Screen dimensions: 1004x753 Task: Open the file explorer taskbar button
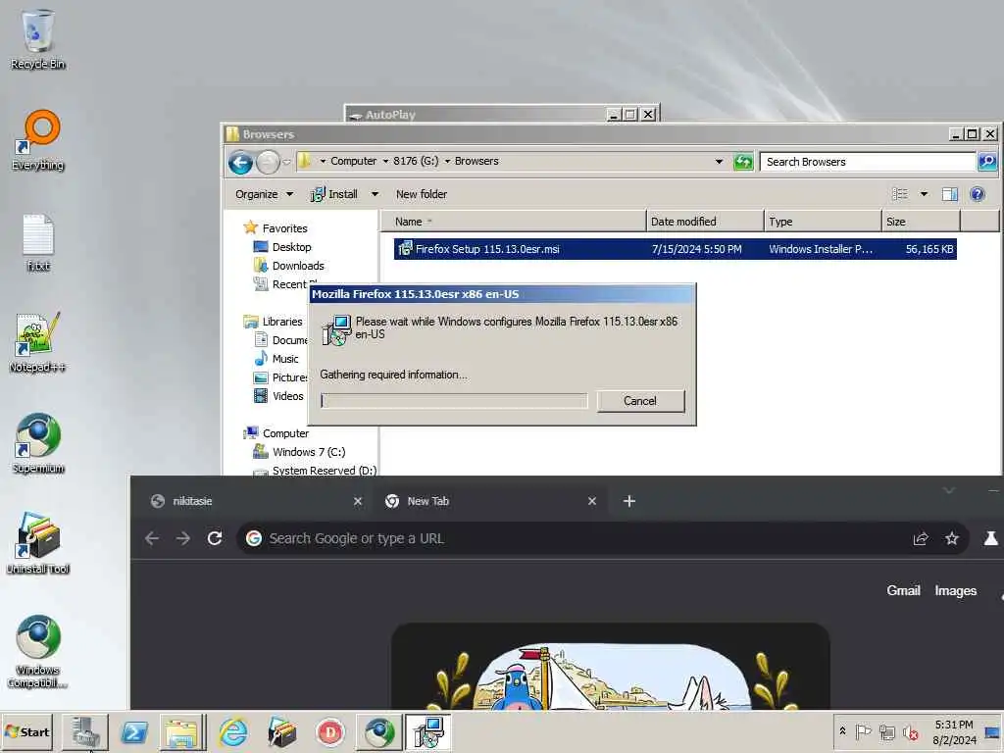click(182, 731)
